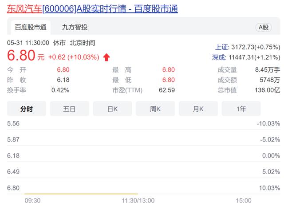Click the +0.62 (+10.03%) change value

(x=74, y=57)
